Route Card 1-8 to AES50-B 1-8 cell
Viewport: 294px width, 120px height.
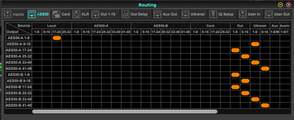(x=195, y=75)
